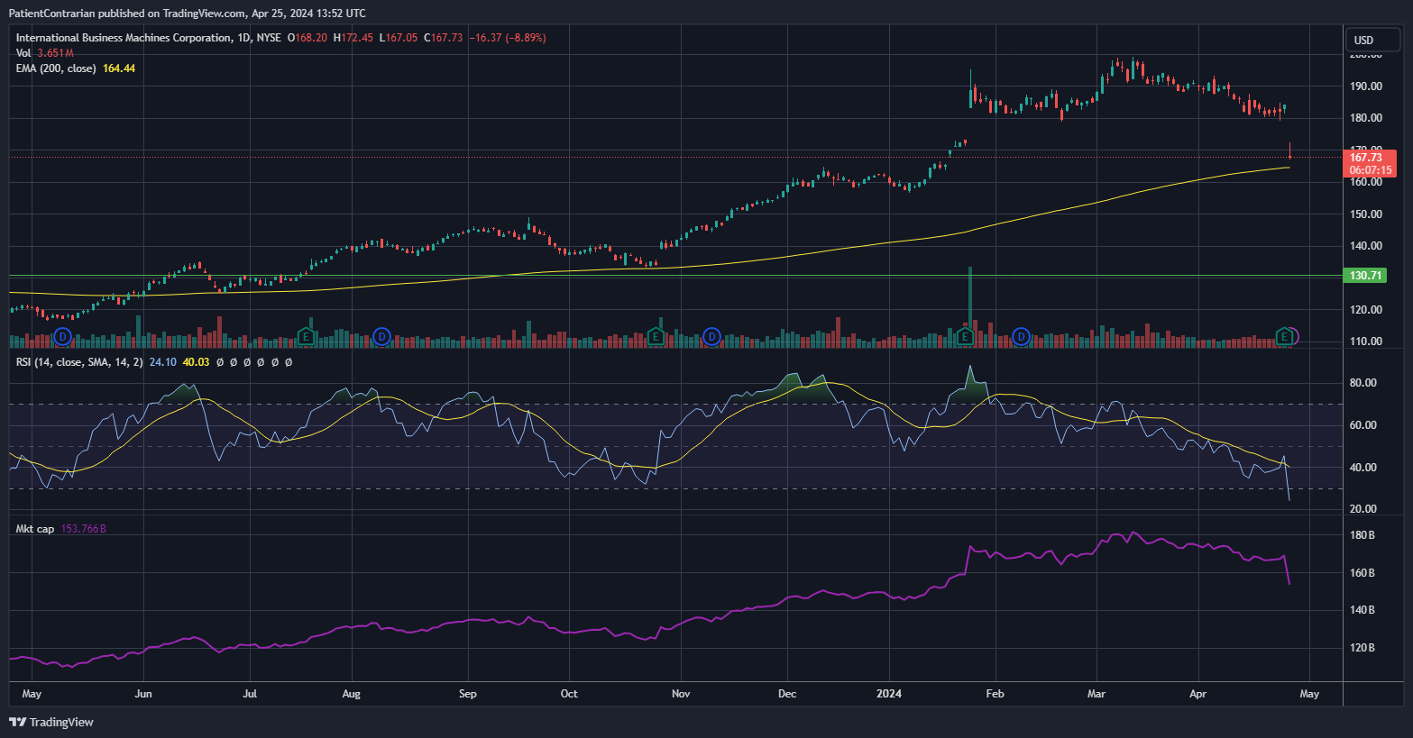The height and width of the screenshot is (738, 1413).
Task: Click the RSI moving average value 40.03
Action: (x=196, y=362)
